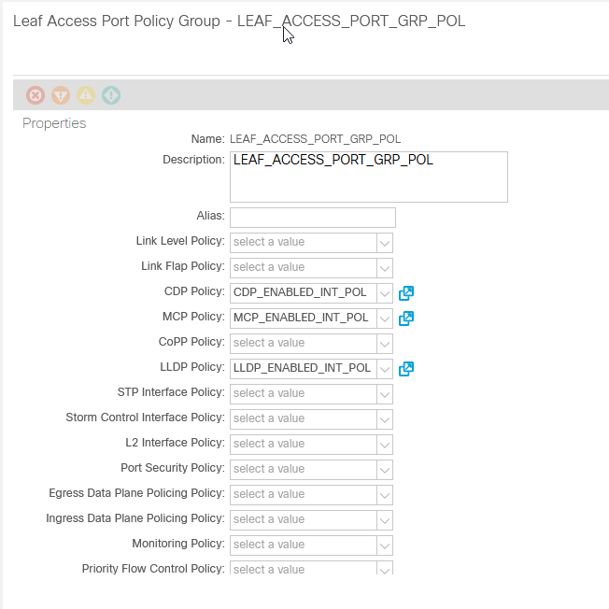Expand the Link Flap Policy dropdown
The image size is (609, 609).
(x=384, y=268)
